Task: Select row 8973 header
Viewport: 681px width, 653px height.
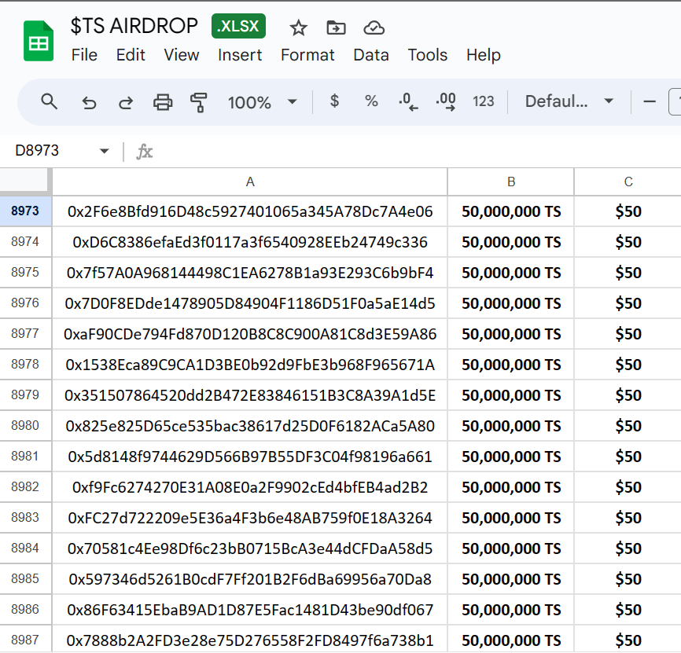Action: click(x=25, y=211)
